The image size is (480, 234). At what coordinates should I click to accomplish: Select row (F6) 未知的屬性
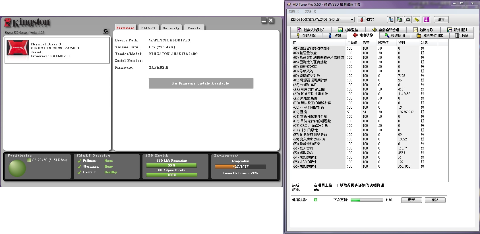[x=369, y=166]
